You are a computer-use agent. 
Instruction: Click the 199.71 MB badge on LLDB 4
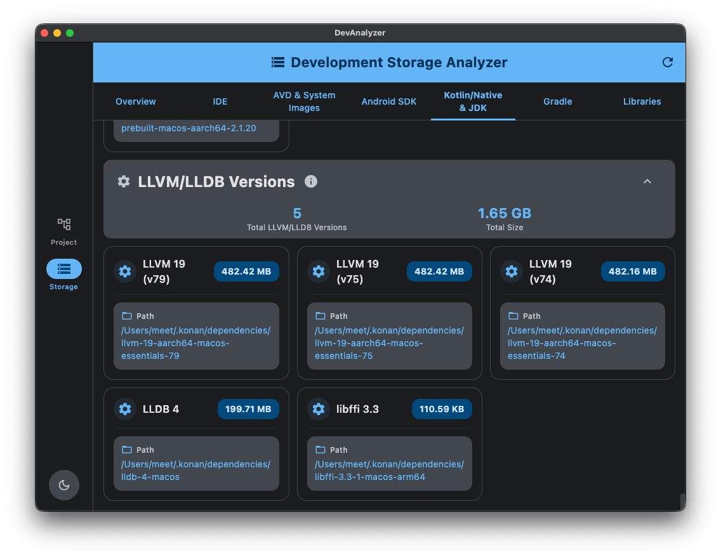click(248, 409)
